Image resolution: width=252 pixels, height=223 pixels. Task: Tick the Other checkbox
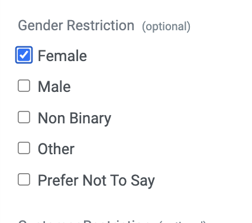[x=24, y=148]
